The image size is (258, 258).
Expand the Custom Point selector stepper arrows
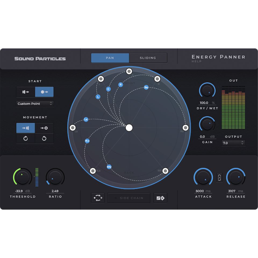coord(51,104)
